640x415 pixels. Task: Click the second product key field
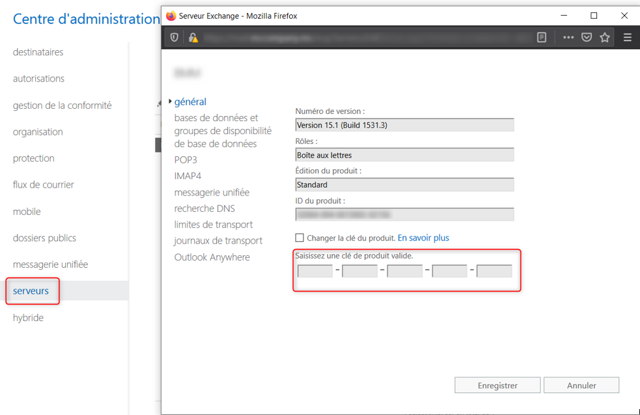pos(359,271)
